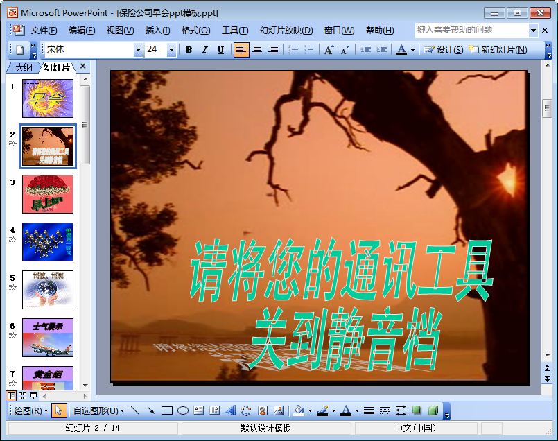Image resolution: width=558 pixels, height=441 pixels.
Task: Choose the Oval shape tool
Action: click(183, 410)
